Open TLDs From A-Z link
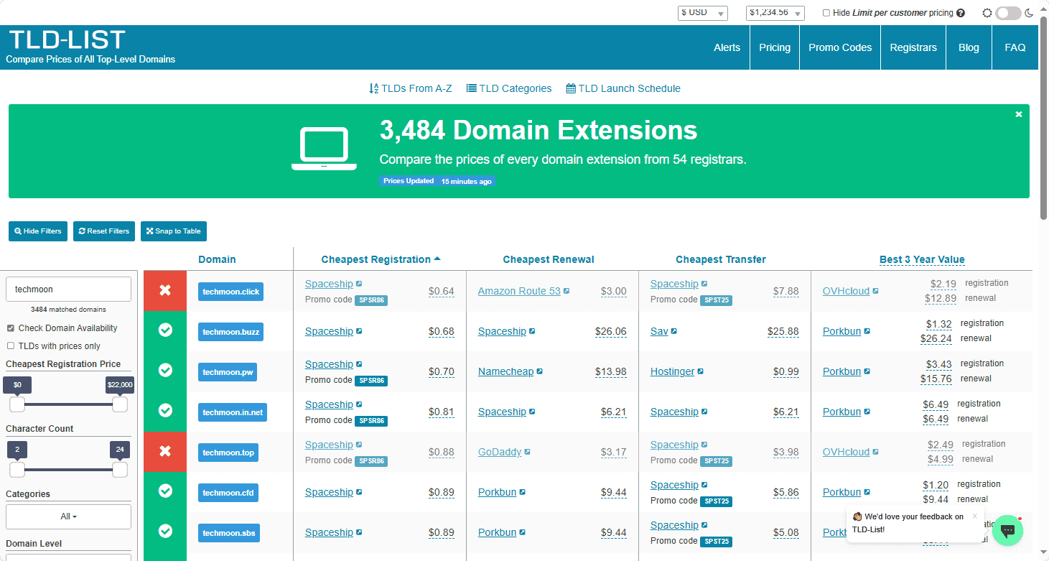The height and width of the screenshot is (561, 1049). click(411, 88)
